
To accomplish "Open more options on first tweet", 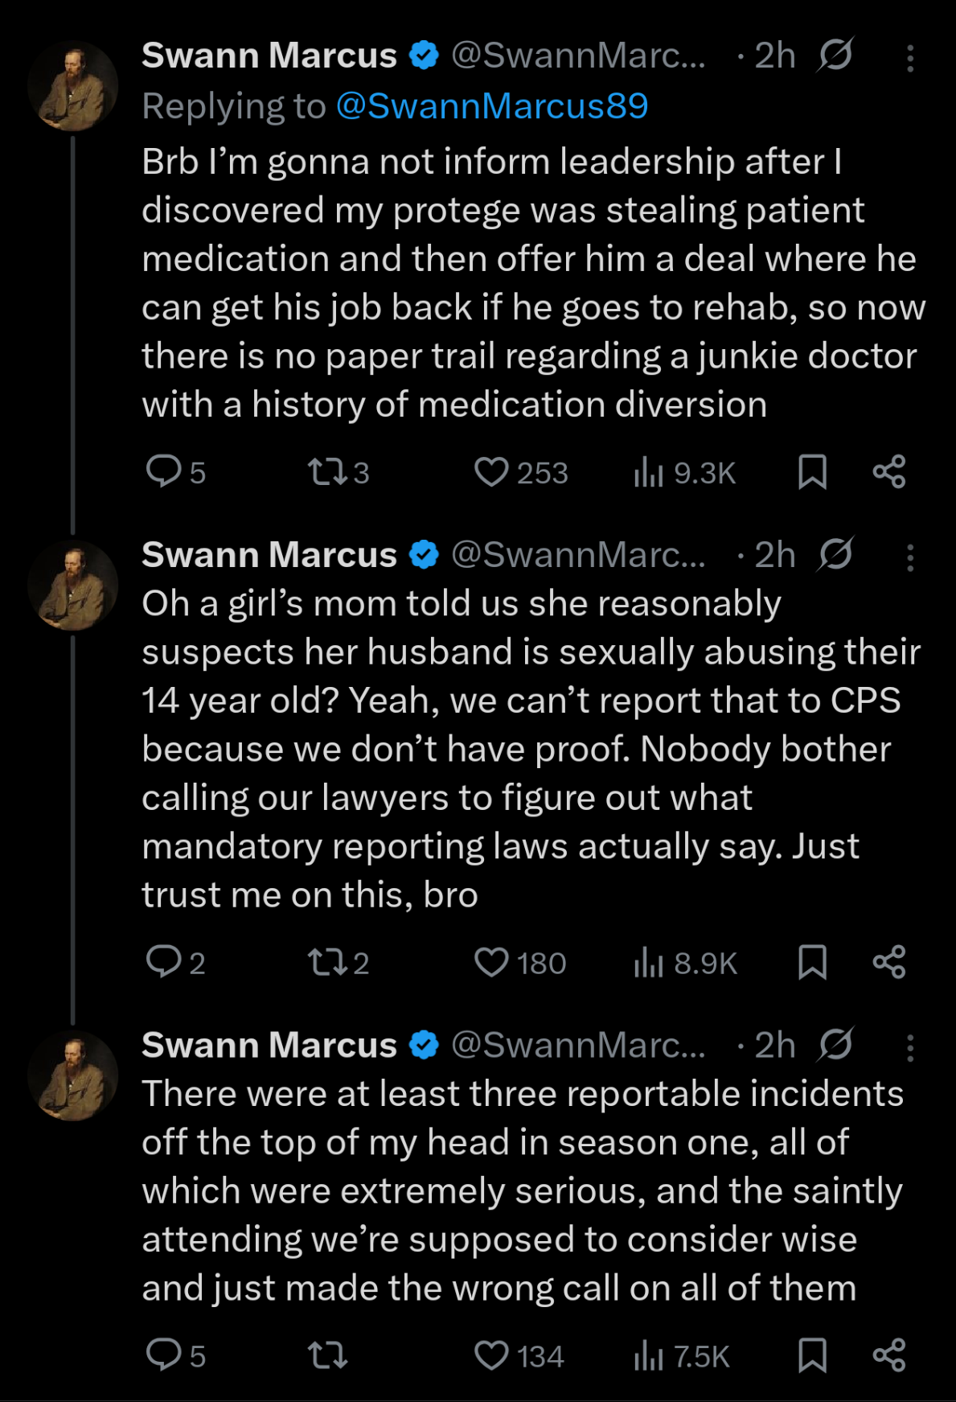I will (x=910, y=58).
